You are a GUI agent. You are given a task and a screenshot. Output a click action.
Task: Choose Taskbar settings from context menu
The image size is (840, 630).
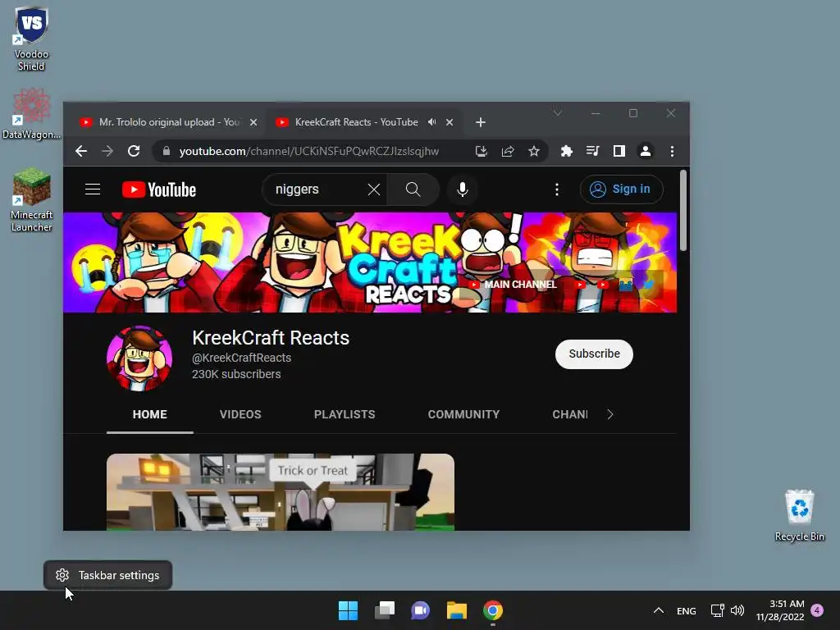click(107, 575)
